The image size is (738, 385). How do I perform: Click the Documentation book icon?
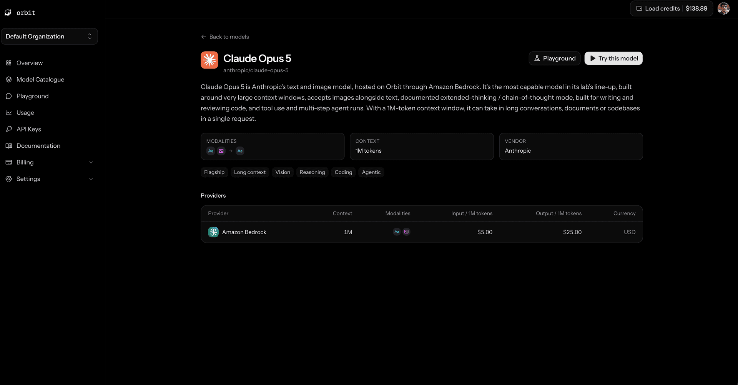tap(9, 146)
